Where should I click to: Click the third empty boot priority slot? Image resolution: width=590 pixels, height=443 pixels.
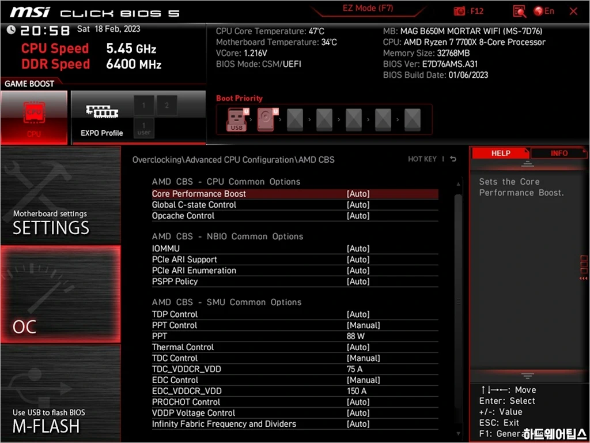(x=354, y=119)
